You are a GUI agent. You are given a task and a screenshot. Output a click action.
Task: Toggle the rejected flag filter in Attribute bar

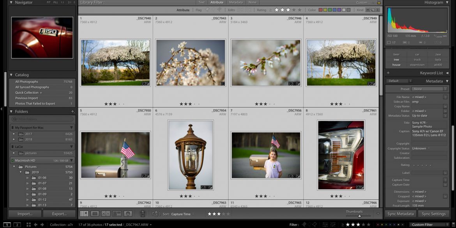pyautogui.click(x=219, y=10)
